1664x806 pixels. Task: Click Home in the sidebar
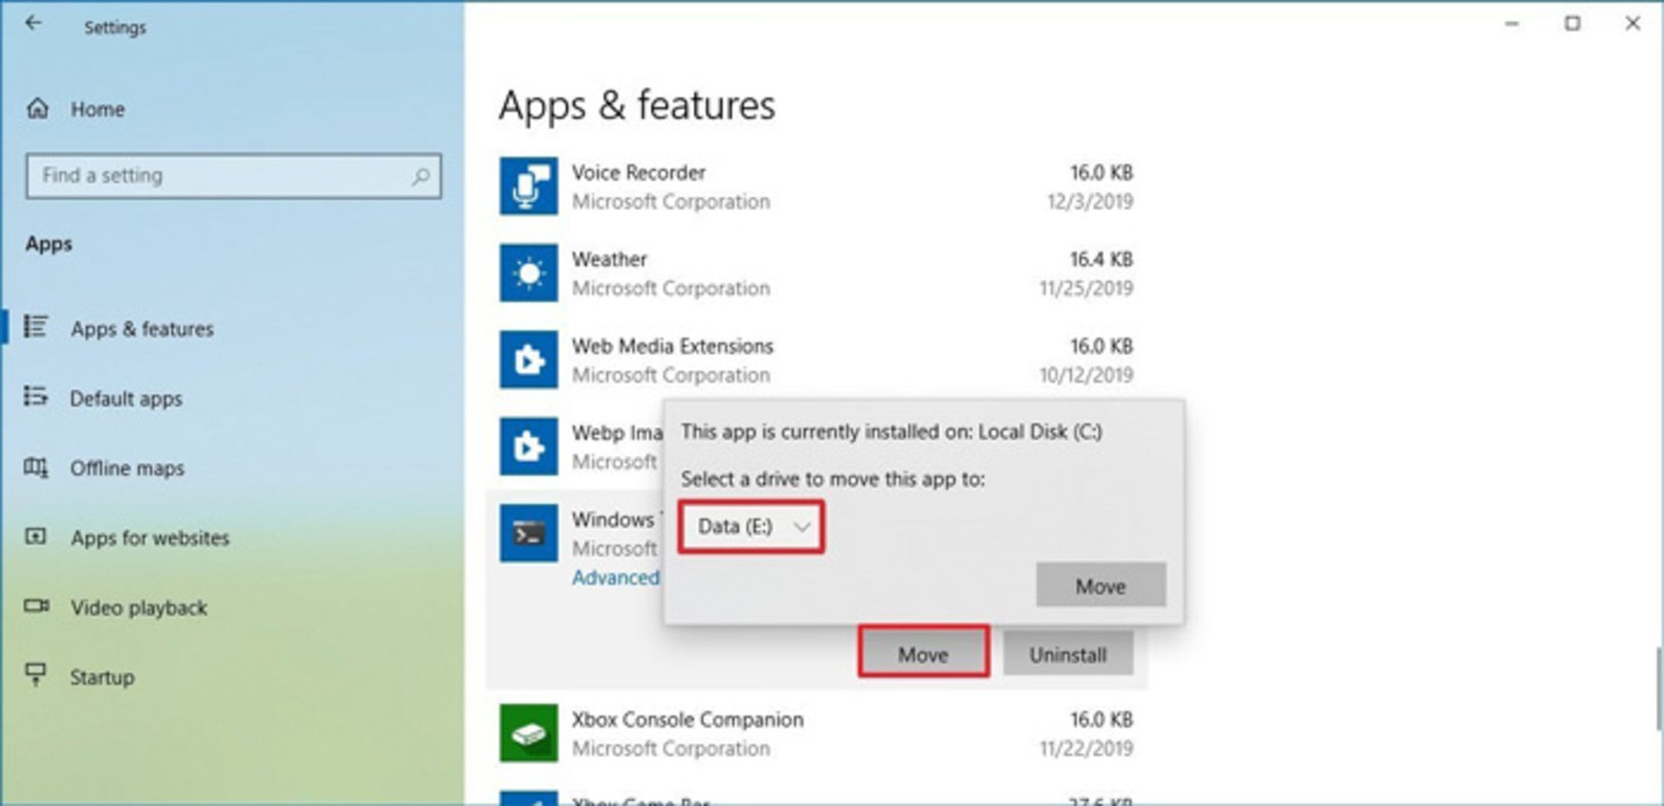(98, 109)
